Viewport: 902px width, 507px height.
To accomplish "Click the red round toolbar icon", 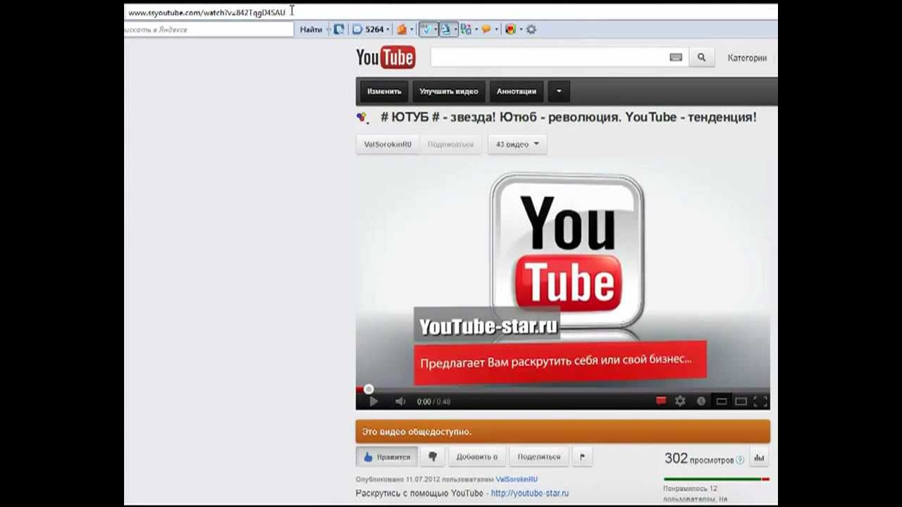I will [510, 30].
